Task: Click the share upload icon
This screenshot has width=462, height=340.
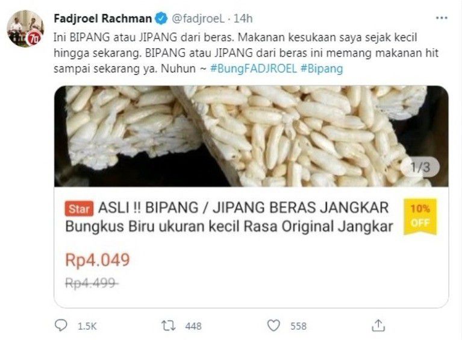Action: tap(378, 326)
